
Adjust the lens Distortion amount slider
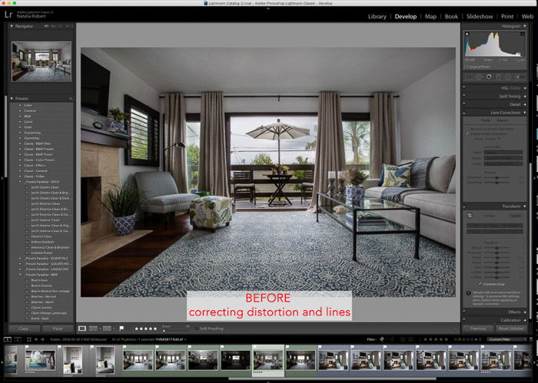point(496,178)
